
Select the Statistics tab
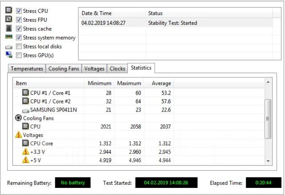tap(141, 68)
